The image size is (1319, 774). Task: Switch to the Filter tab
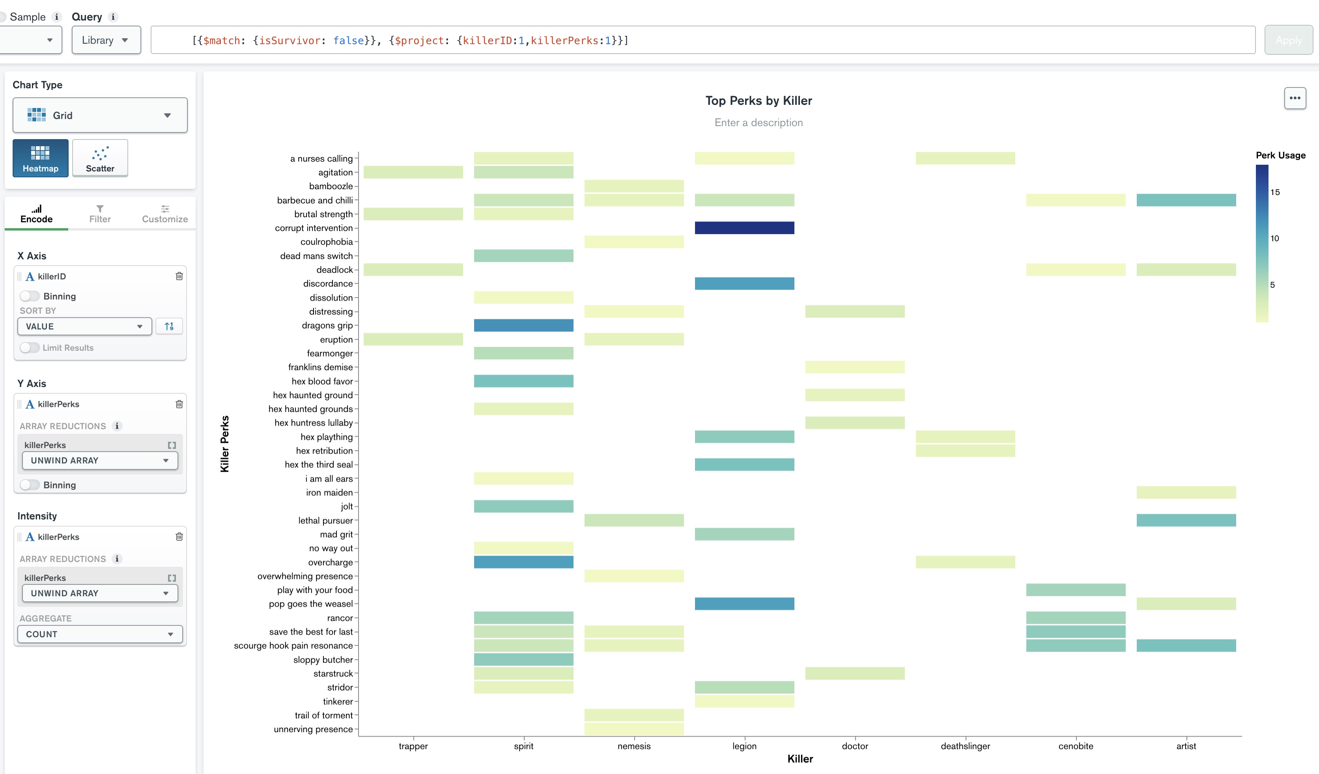[99, 213]
